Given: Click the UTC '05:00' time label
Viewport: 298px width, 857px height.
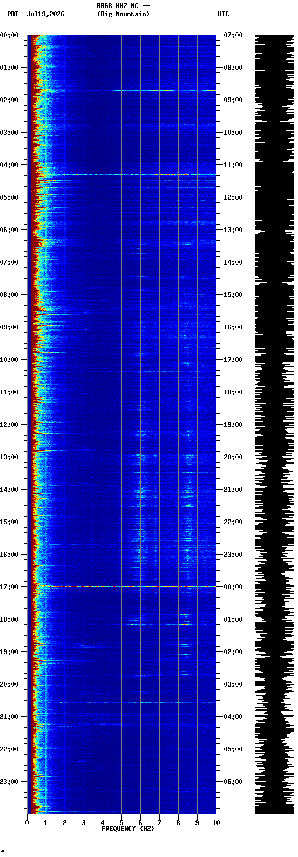Looking at the screenshot, I should pyautogui.click(x=233, y=749).
